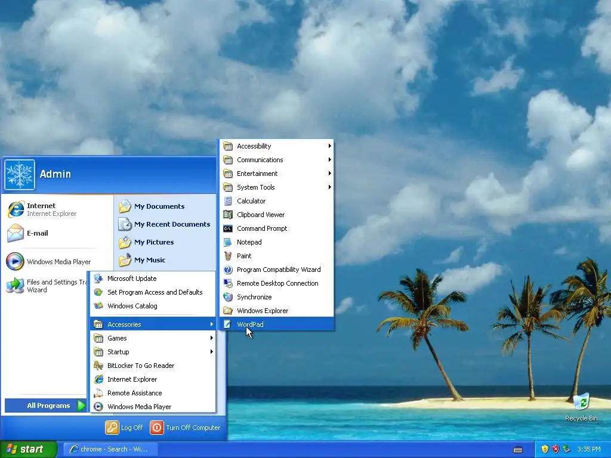Click the security shield tray icon
The width and height of the screenshot is (611, 458).
coord(545,450)
